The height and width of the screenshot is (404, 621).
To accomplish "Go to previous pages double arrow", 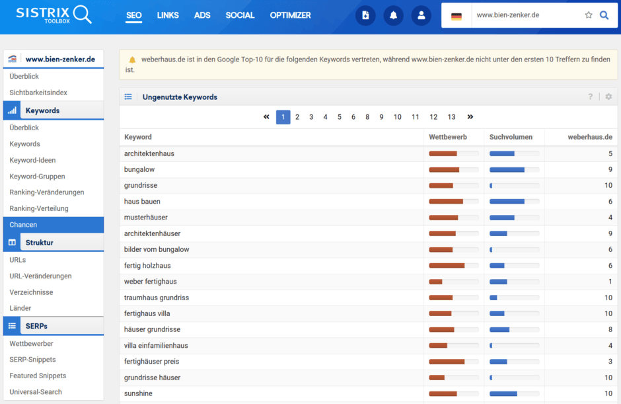I will coord(266,116).
